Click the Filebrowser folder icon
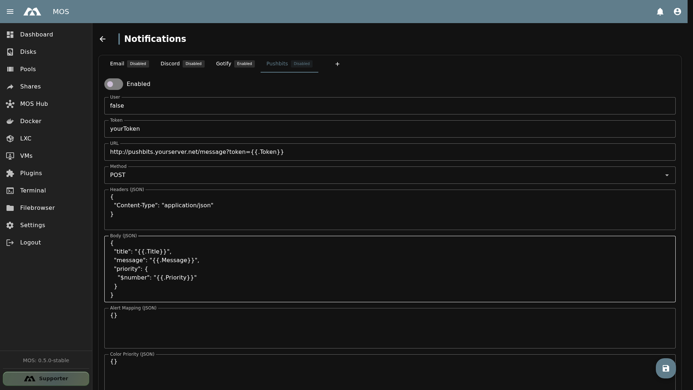Viewport: 693px width, 390px height. 10,208
